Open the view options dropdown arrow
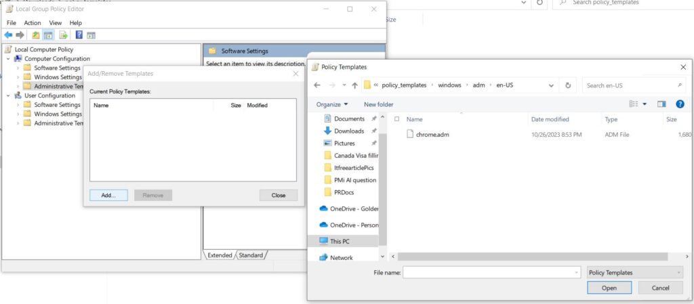Screen dimensions: 694x304 [x=645, y=104]
